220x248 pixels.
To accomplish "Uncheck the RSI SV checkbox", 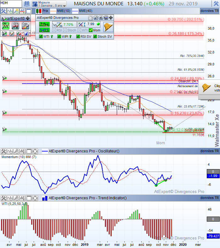I will pos(78,36).
